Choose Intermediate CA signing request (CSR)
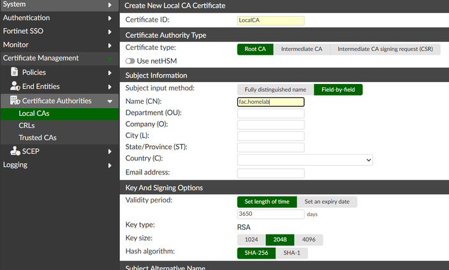 (x=385, y=49)
